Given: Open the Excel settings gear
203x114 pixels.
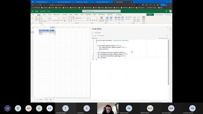Looking at the screenshot, I should click(x=166, y=11).
